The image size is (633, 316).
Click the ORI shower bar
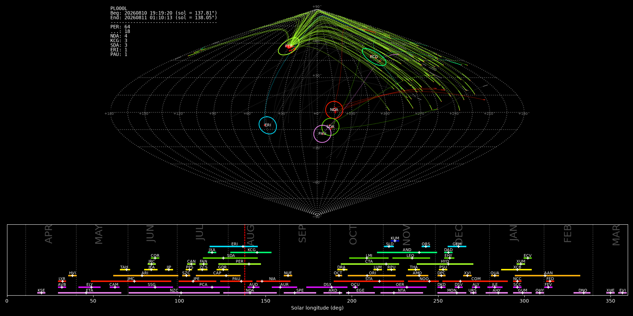(x=372, y=275)
